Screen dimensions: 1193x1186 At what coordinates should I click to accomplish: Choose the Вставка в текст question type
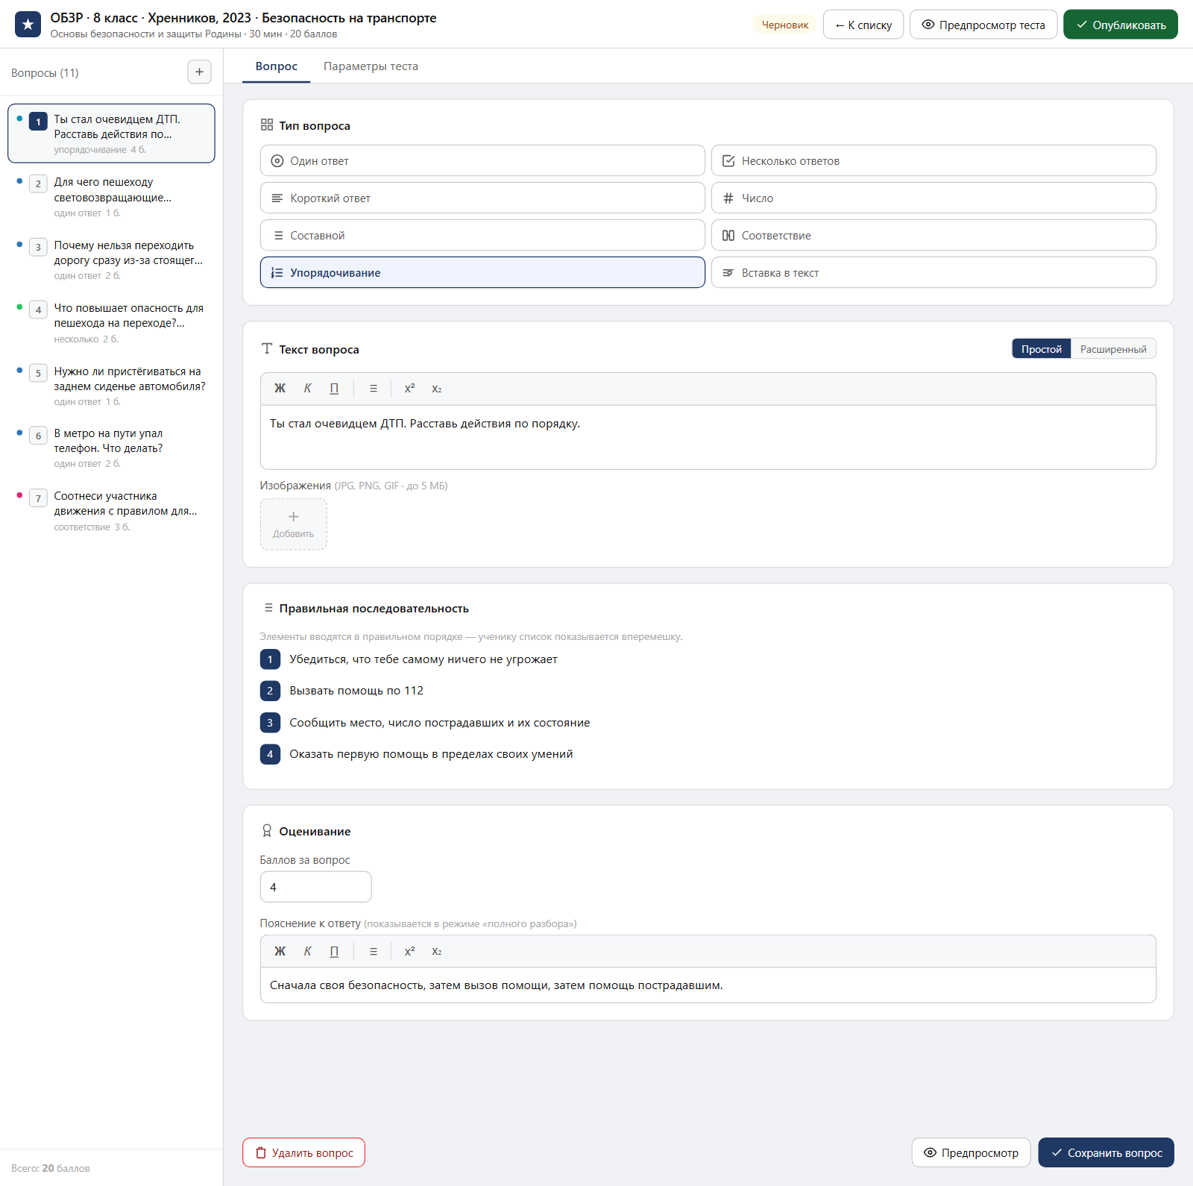934,272
